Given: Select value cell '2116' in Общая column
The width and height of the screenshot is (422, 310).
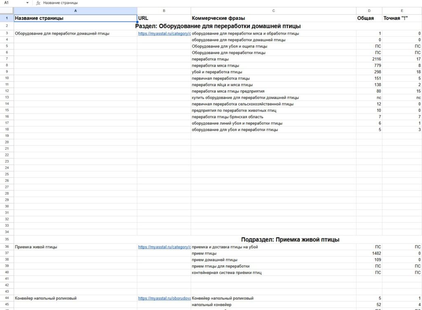Looking at the screenshot, I should (x=369, y=59).
